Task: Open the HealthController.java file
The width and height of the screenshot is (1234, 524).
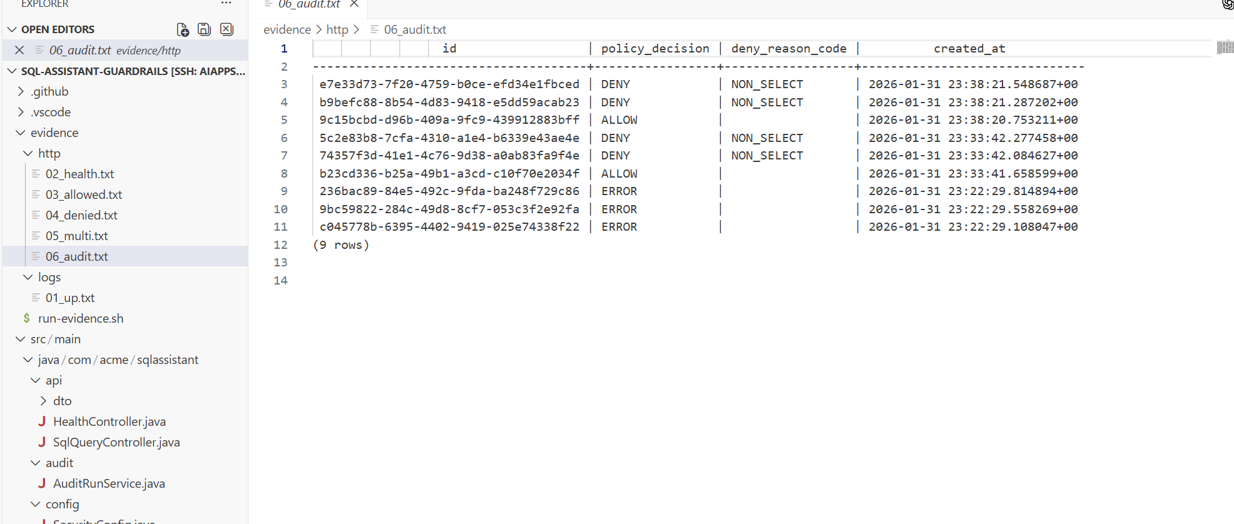Action: click(x=109, y=421)
